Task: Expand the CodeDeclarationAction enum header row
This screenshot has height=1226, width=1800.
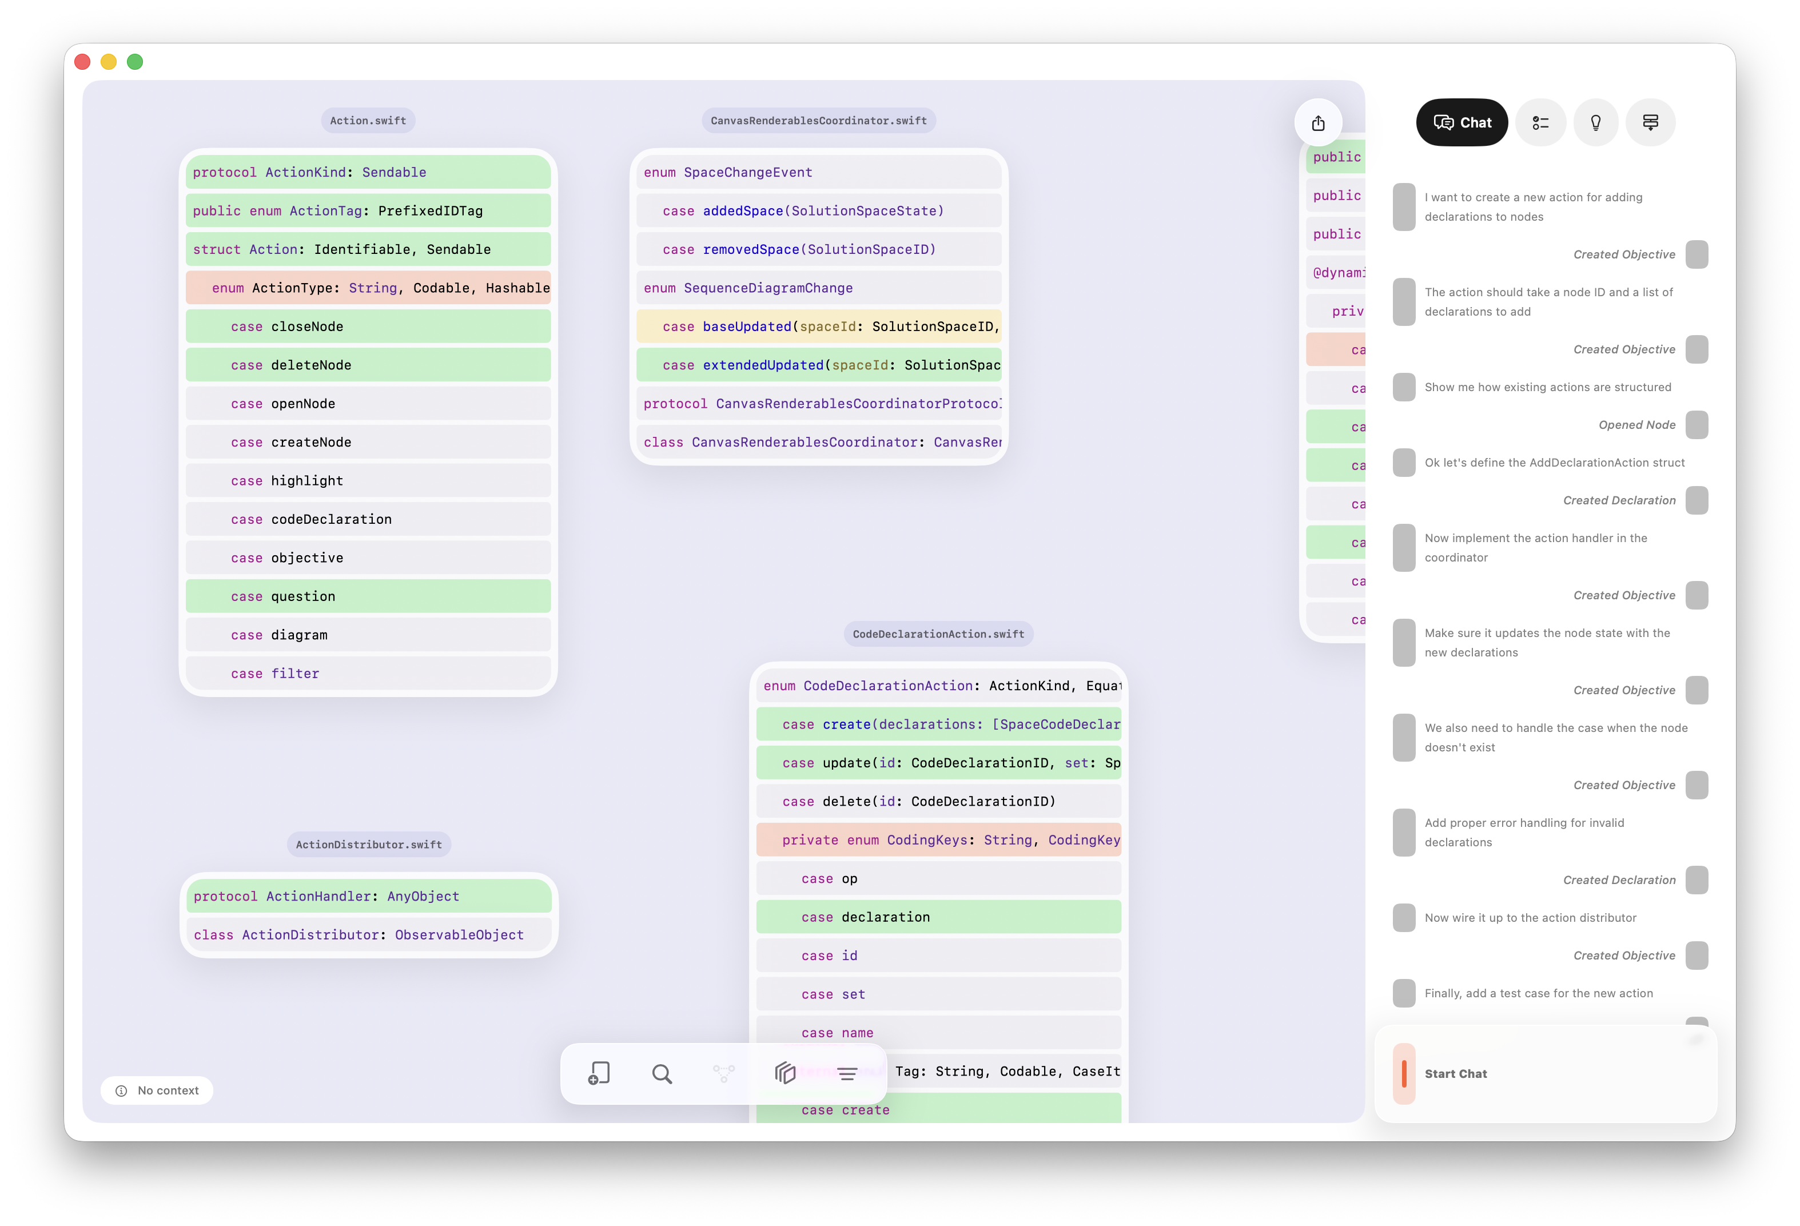Action: coord(938,686)
